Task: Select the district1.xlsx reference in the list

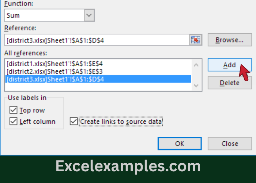Action: tap(56, 63)
